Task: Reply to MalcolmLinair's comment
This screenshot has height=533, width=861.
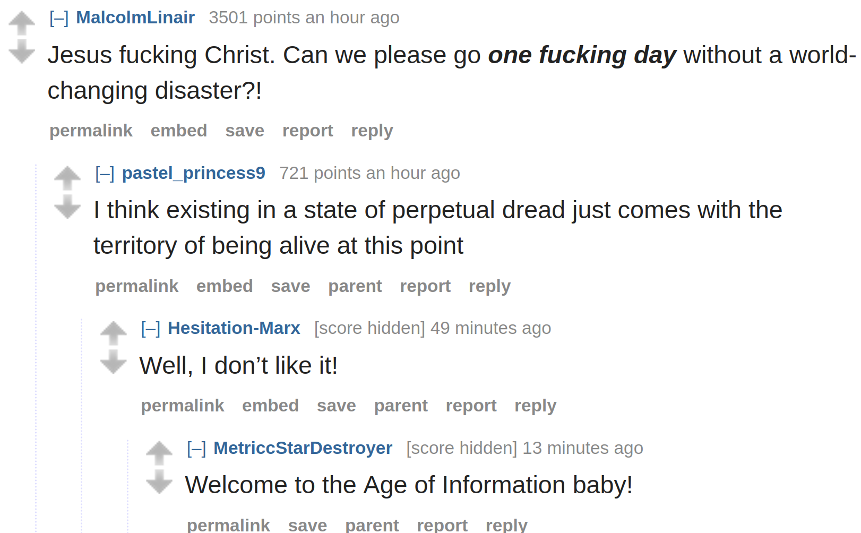Action: 372,131
